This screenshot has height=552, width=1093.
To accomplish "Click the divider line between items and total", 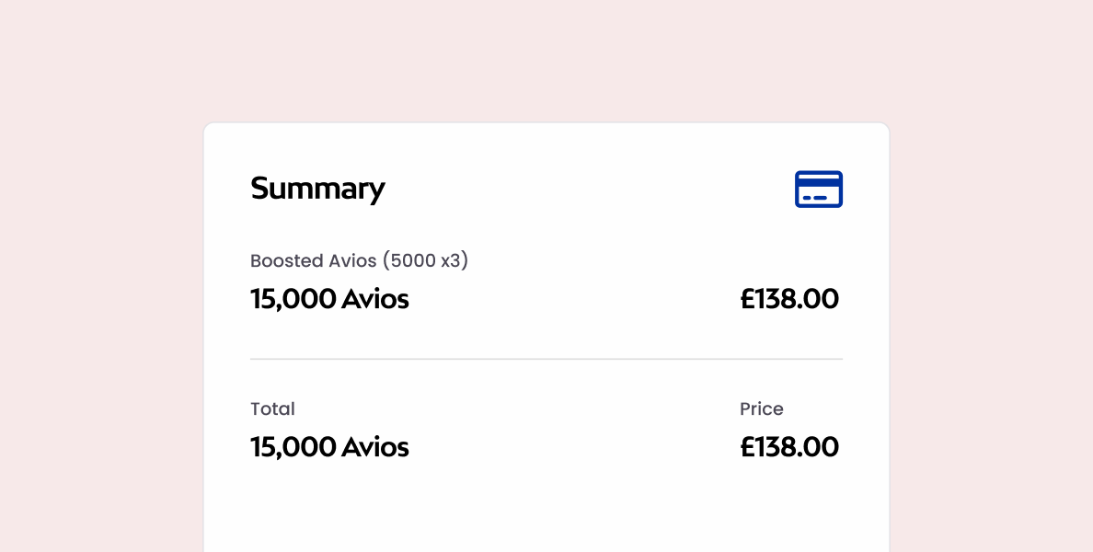I will click(546, 358).
